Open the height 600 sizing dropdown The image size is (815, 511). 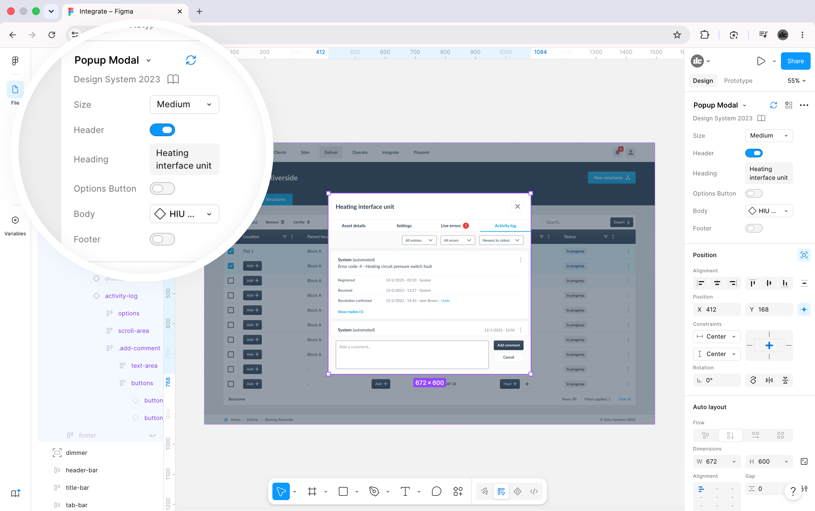pyautogui.click(x=786, y=461)
